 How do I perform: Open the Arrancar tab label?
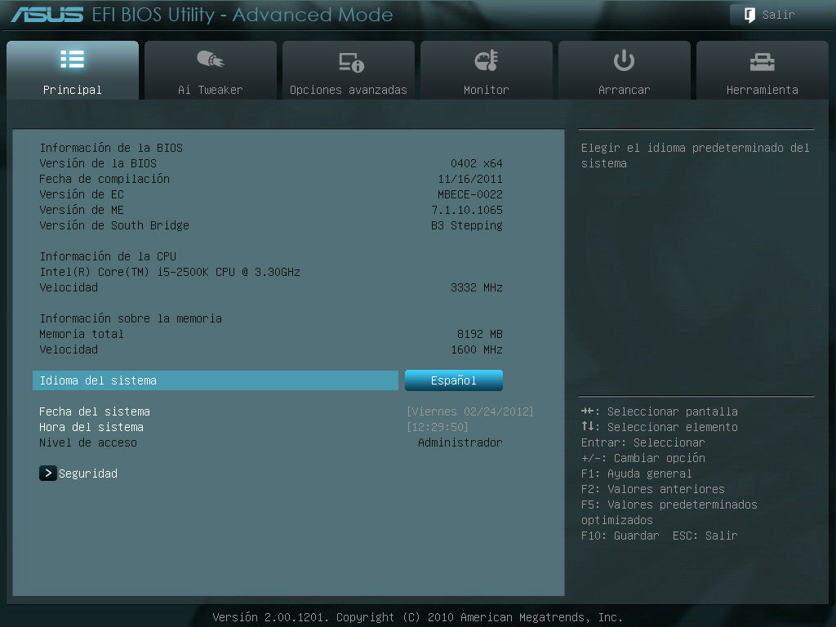(x=624, y=90)
